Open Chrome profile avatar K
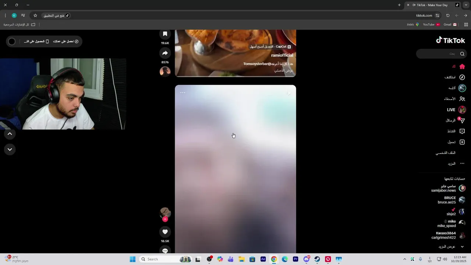The width and height of the screenshot is (471, 265). point(14,15)
